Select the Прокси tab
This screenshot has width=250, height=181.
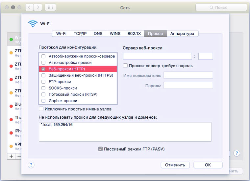156,33
